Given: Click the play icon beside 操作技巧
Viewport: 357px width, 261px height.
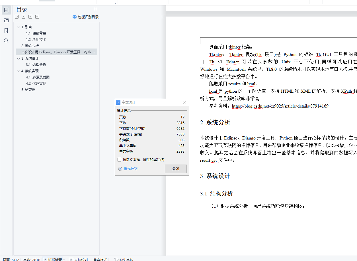Looking at the screenshot, I should [120, 169].
